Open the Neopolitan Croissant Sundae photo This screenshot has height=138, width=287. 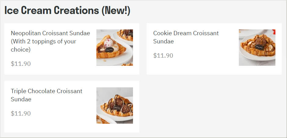(115, 48)
